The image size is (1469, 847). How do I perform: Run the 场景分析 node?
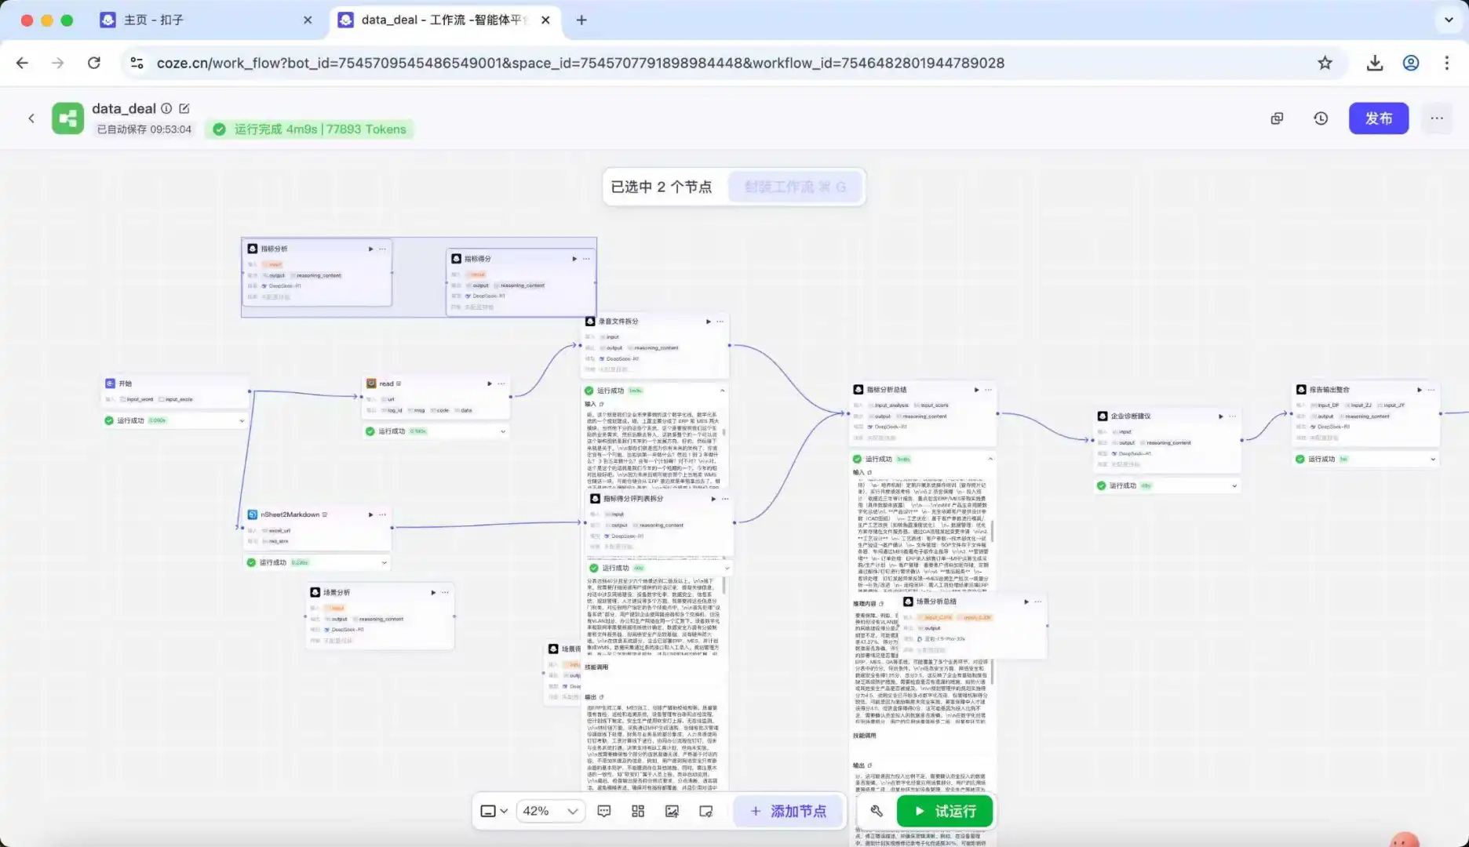coord(433,592)
